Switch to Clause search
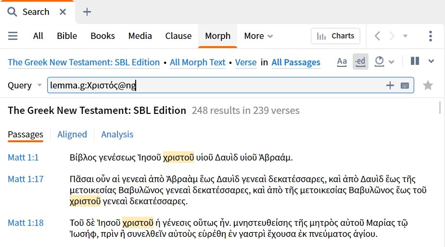 pyautogui.click(x=178, y=36)
